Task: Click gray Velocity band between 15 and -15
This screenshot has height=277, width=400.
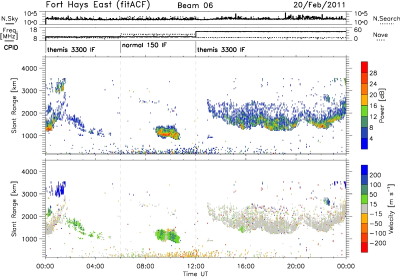Action: point(364,209)
